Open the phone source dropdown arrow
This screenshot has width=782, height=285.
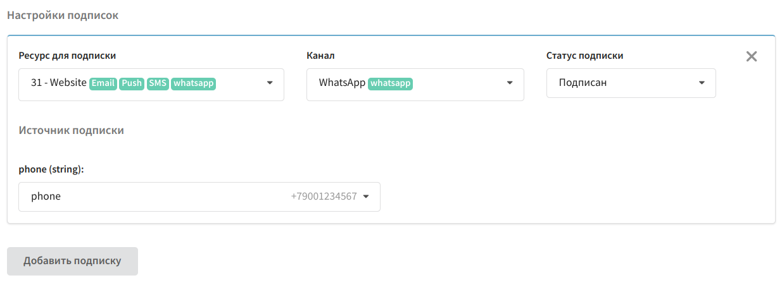(366, 197)
